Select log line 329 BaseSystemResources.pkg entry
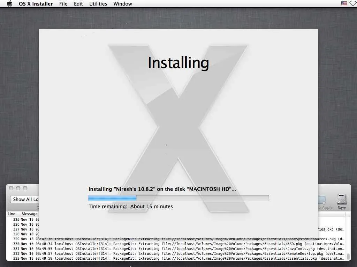The height and width of the screenshot is (267, 357). (x=176, y=239)
